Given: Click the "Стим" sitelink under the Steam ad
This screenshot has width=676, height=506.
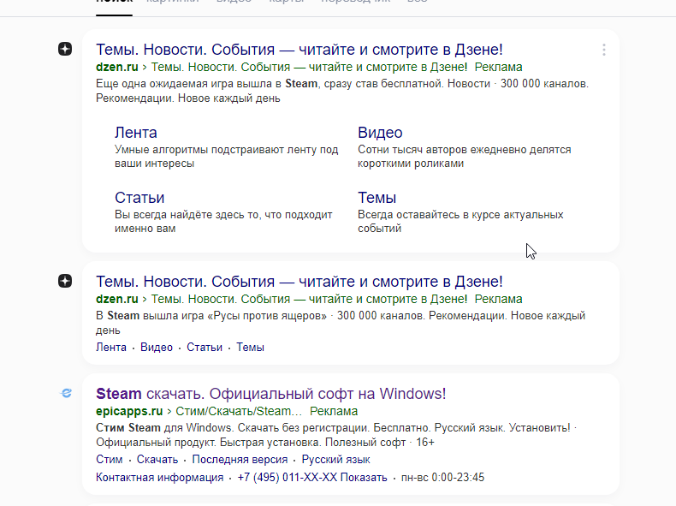Looking at the screenshot, I should point(110,460).
